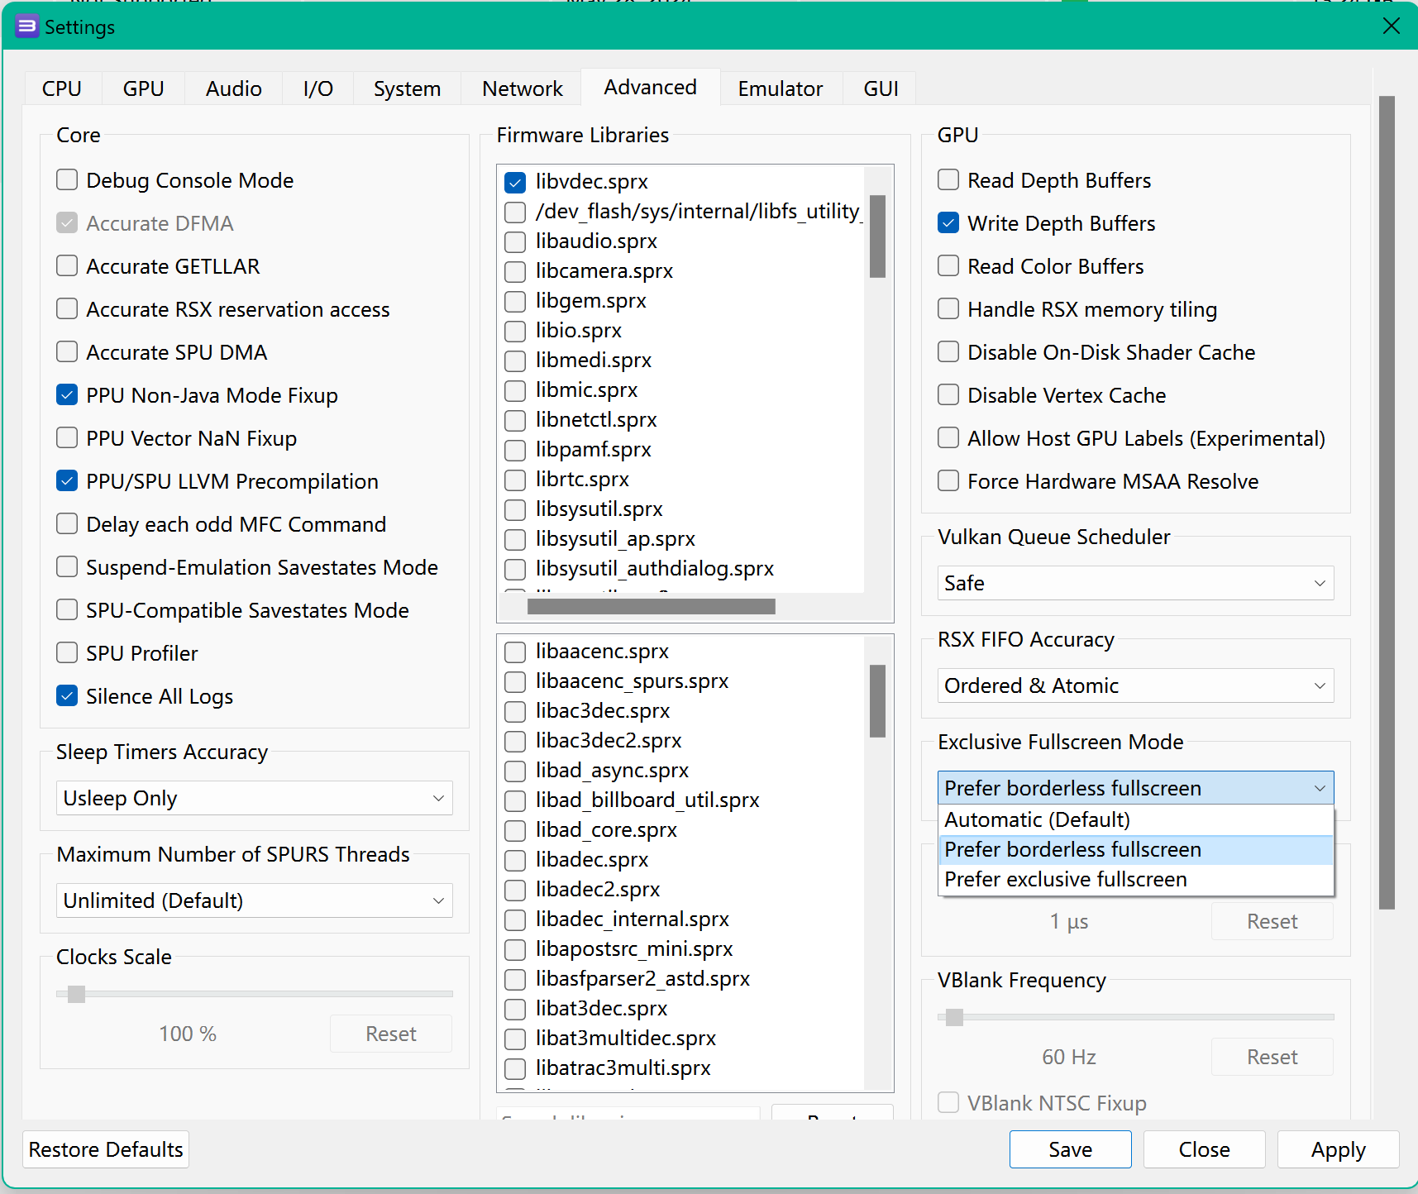Image resolution: width=1418 pixels, height=1194 pixels.
Task: Reset the VBlank Frequency value
Action: click(1272, 1057)
